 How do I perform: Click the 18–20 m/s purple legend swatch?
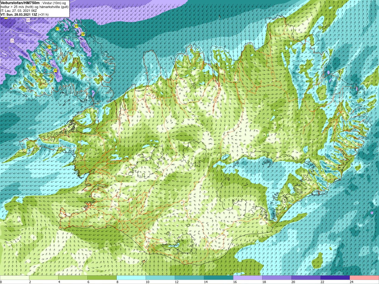tap(277, 278)
